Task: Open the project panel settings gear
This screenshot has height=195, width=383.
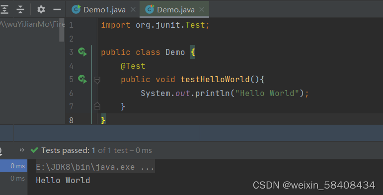Action: click(41, 9)
